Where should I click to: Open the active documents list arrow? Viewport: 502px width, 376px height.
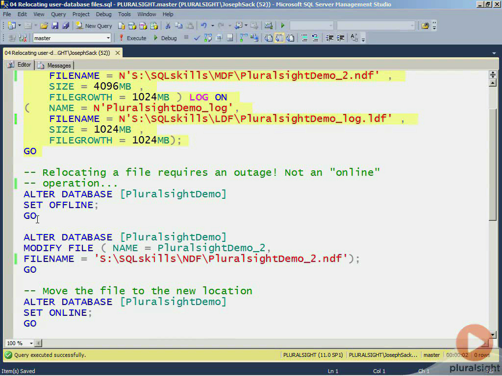click(494, 53)
